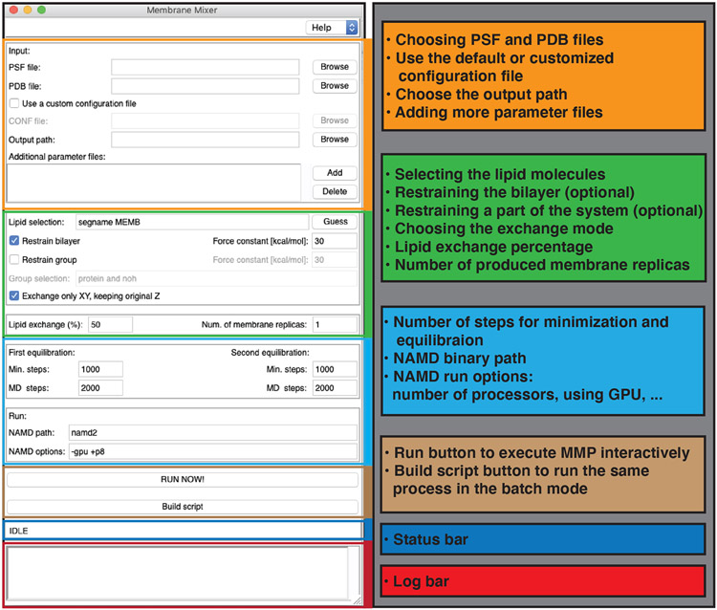The width and height of the screenshot is (717, 610).
Task: Click the Restrain bilayer force constant field
Action: coord(334,241)
